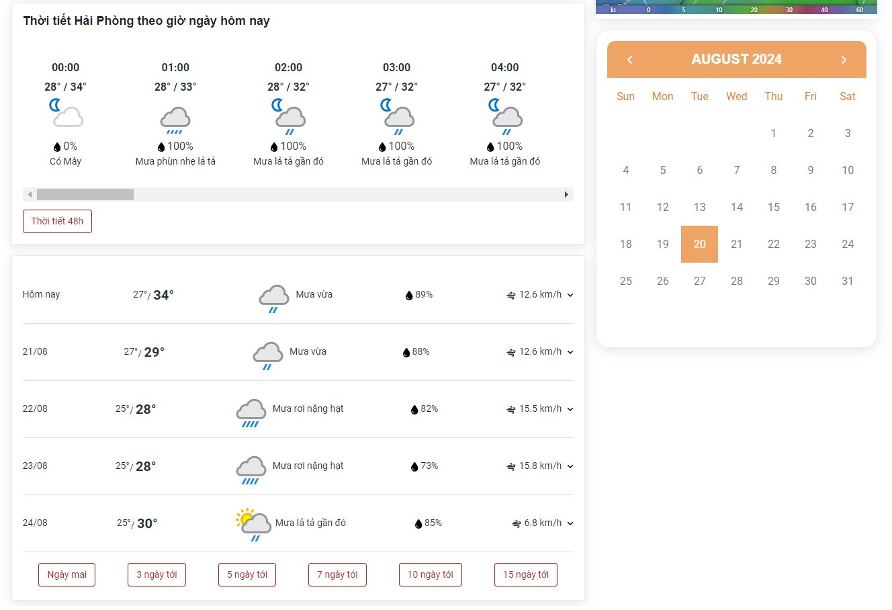Click the Mưa rơi nặng hạt text for 22/08
The height and width of the screenshot is (610, 892).
(308, 408)
